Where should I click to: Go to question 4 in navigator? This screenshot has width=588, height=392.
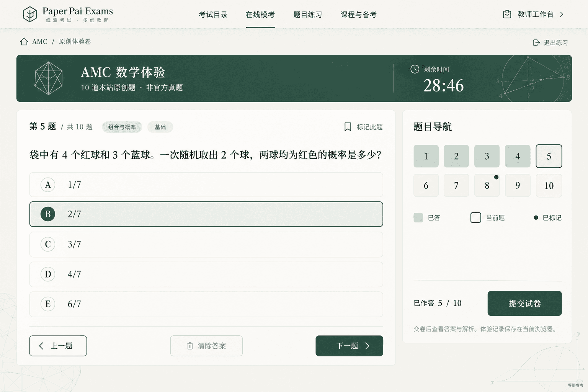pos(518,156)
